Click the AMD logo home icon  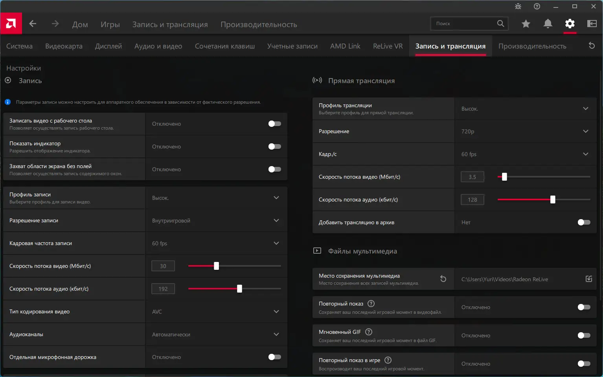click(11, 24)
